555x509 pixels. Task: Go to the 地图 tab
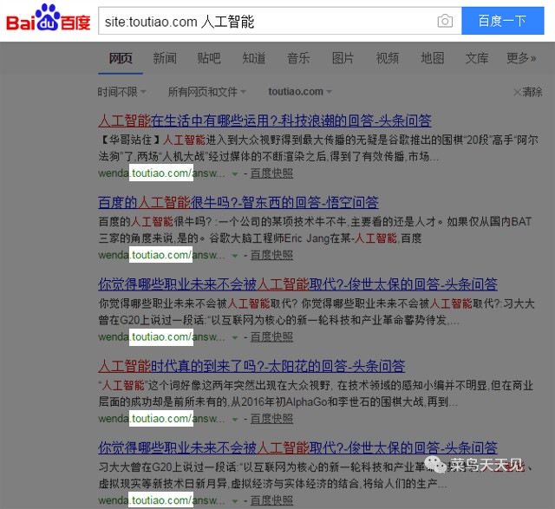(x=432, y=58)
